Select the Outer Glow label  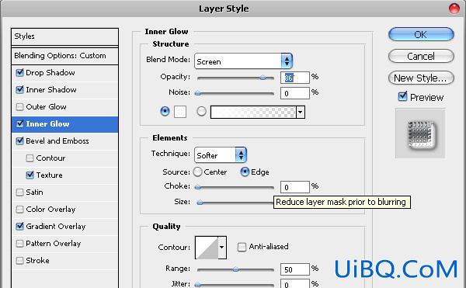46,107
